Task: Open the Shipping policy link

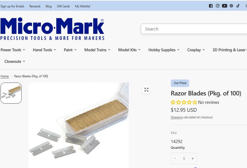Action: (x=177, y=117)
